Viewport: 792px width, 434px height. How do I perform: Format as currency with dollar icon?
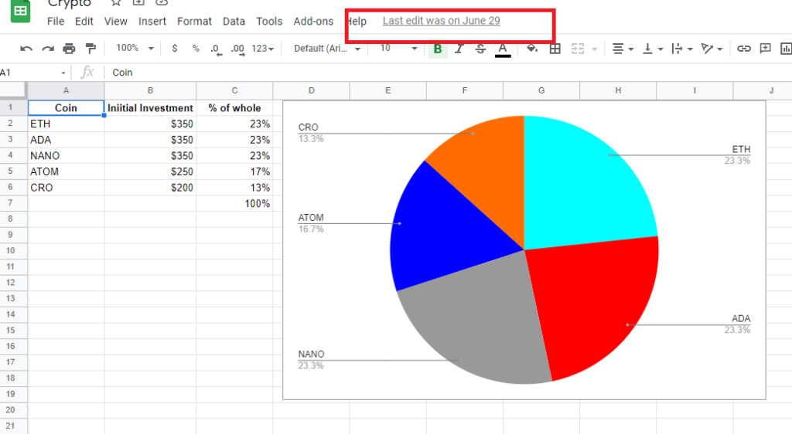coord(175,49)
